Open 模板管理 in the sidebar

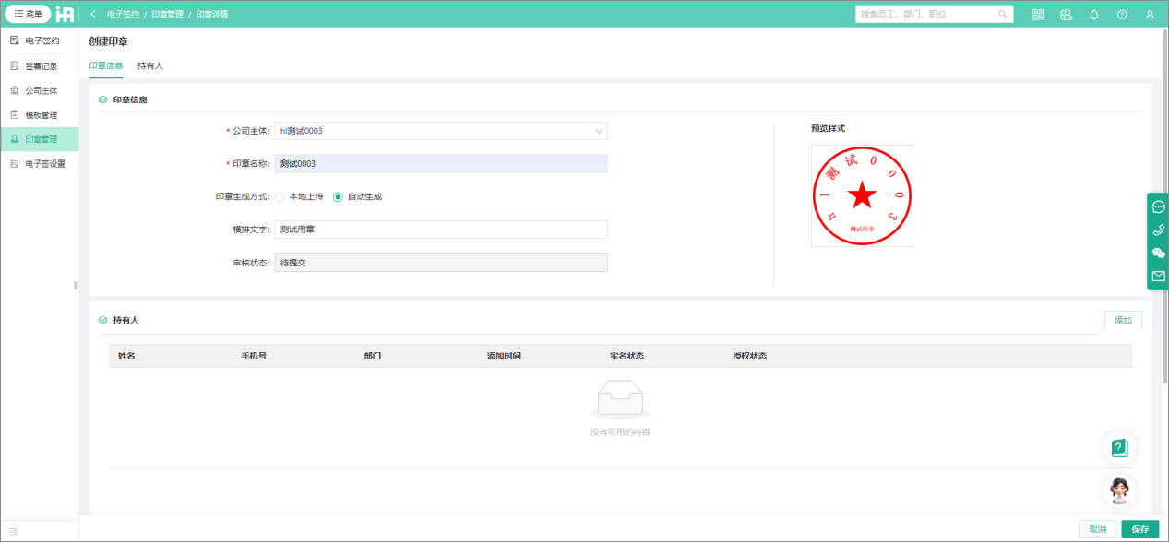41,115
